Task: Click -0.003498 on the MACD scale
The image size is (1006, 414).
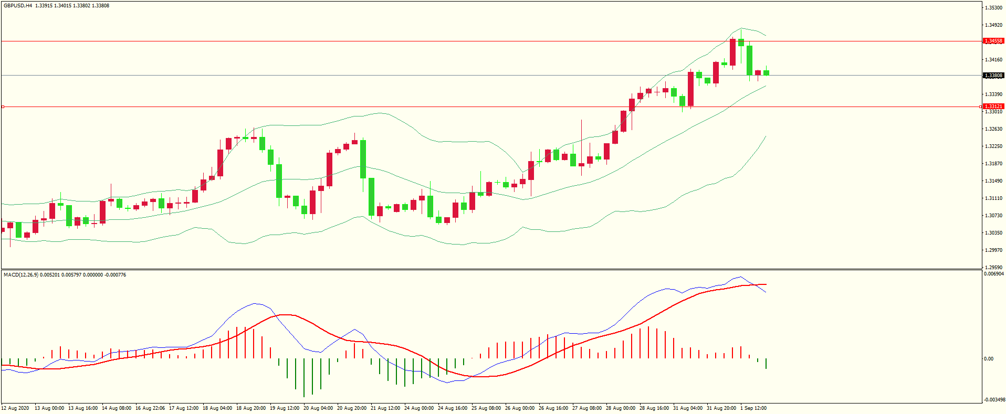Action: pos(994,400)
